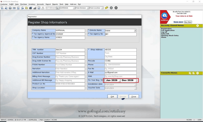Open Opening Stock Entry from recent menus
The image size is (203, 122).
(x=170, y=36)
